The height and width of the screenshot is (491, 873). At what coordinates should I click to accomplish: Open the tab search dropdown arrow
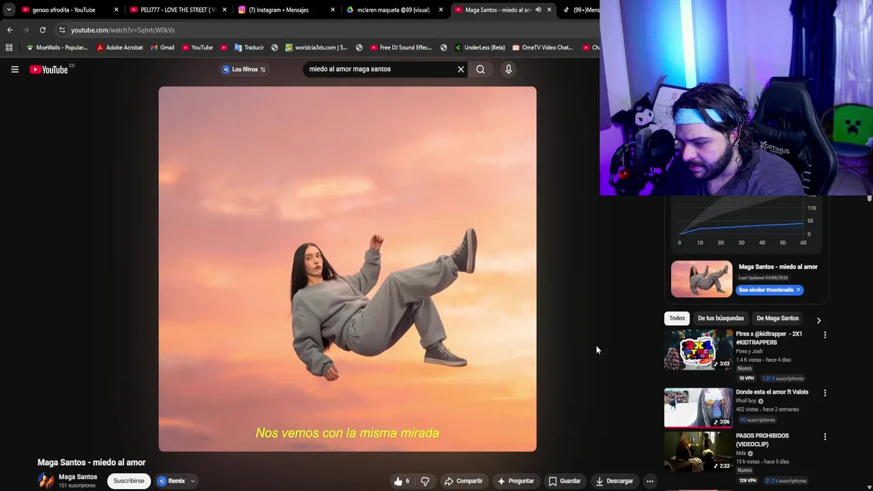click(x=8, y=10)
